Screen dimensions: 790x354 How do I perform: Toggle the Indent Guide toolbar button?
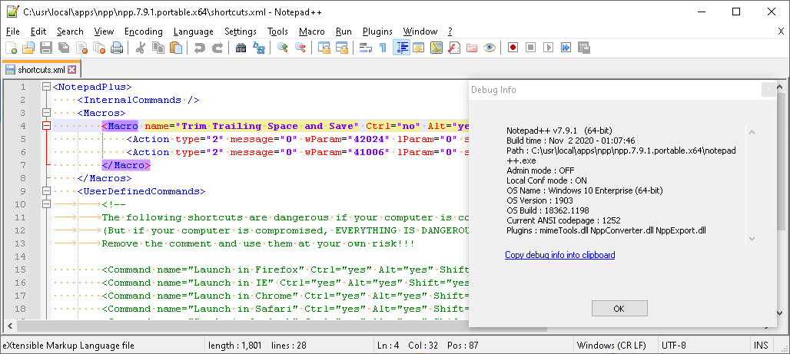[x=401, y=48]
